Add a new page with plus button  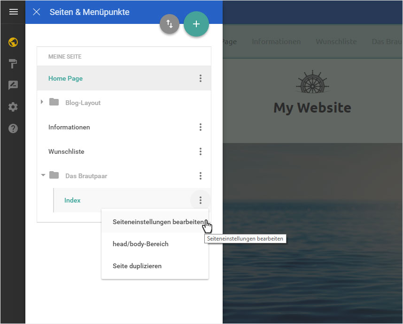click(x=196, y=24)
